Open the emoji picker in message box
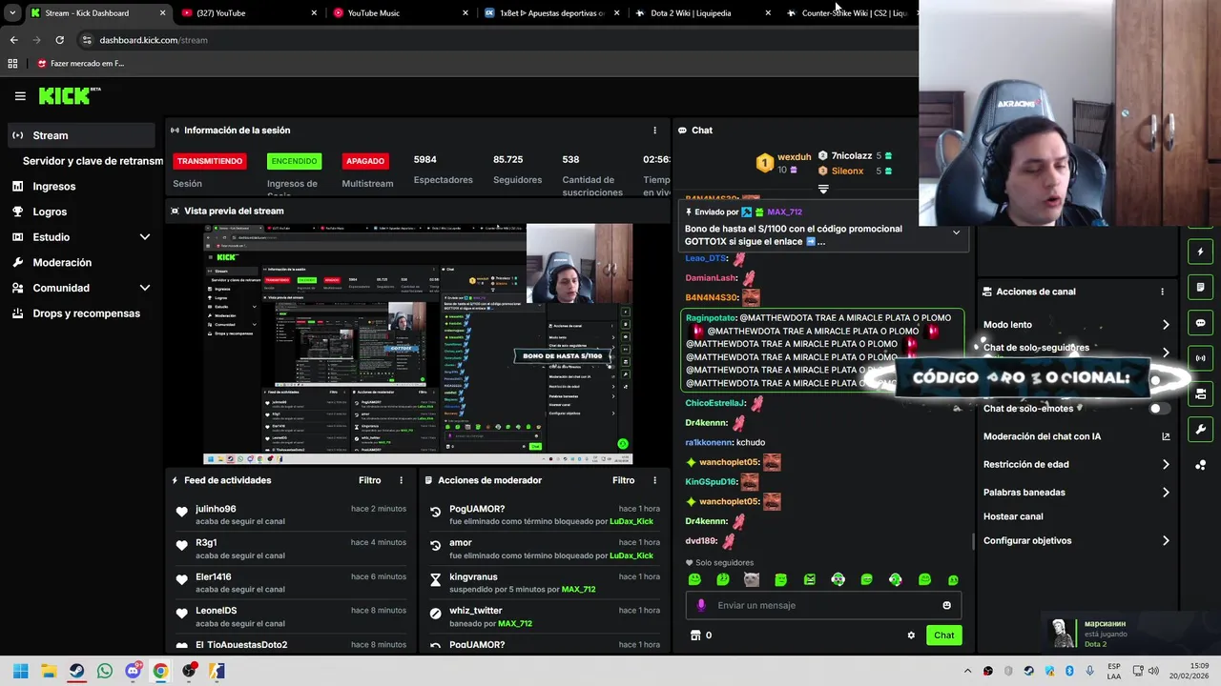This screenshot has height=686, width=1221. pyautogui.click(x=946, y=605)
